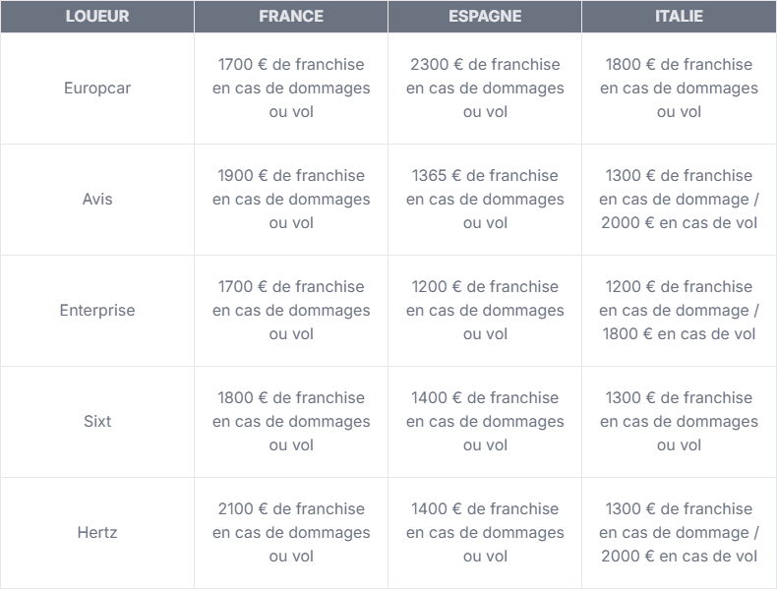Select the Hertz row label

96,533
